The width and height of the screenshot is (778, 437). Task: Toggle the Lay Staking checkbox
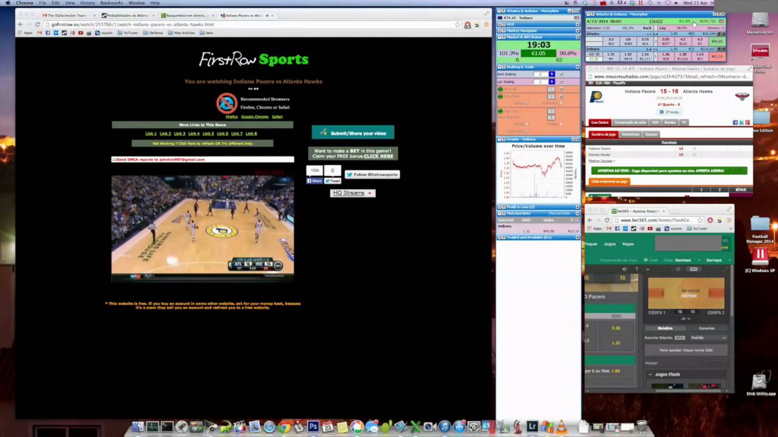tap(561, 81)
